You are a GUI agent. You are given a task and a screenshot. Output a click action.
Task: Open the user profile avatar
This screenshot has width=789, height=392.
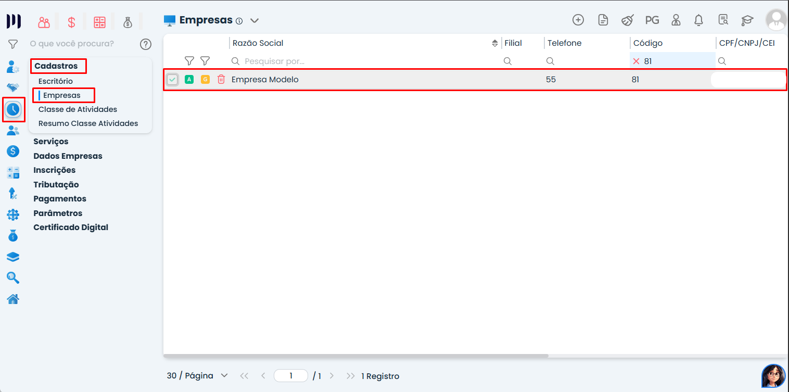(x=776, y=20)
